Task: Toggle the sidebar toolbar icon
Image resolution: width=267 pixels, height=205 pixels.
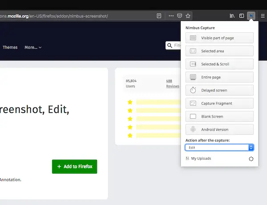Action: (242, 16)
